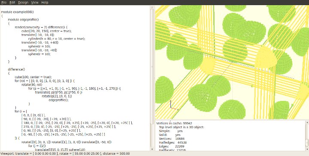Open the Design menu

coord(23,3)
